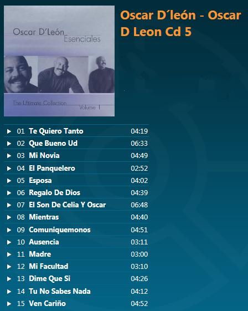Click play arrow beside Que Bueno Ud
Screen dimensions: 248x311
click(9, 144)
